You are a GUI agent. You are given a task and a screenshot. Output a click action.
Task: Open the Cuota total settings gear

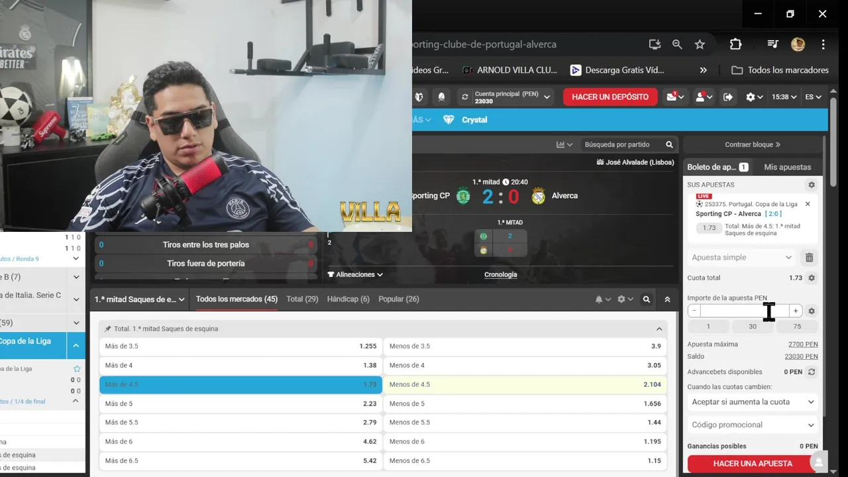point(812,278)
